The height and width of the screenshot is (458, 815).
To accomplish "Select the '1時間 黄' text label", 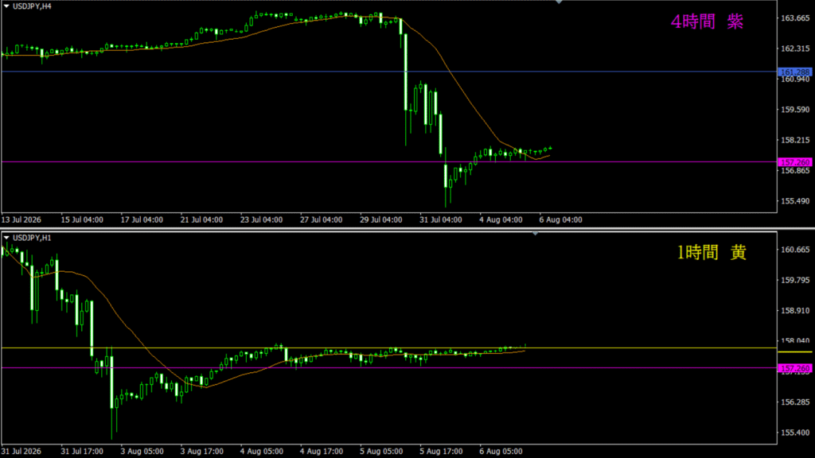I will [711, 252].
